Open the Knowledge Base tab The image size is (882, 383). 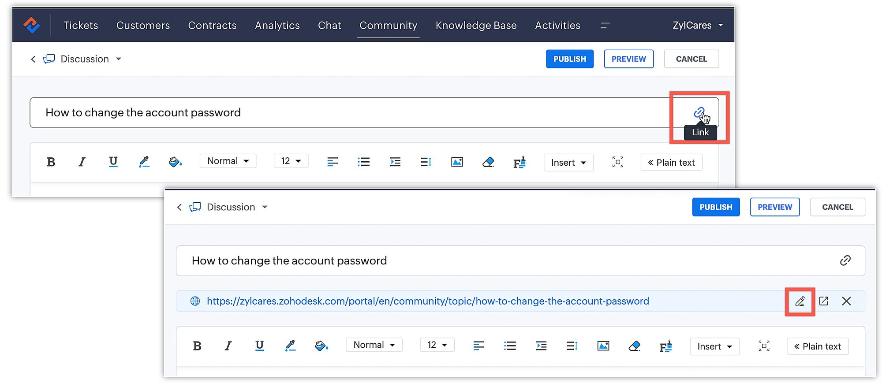pyautogui.click(x=476, y=26)
